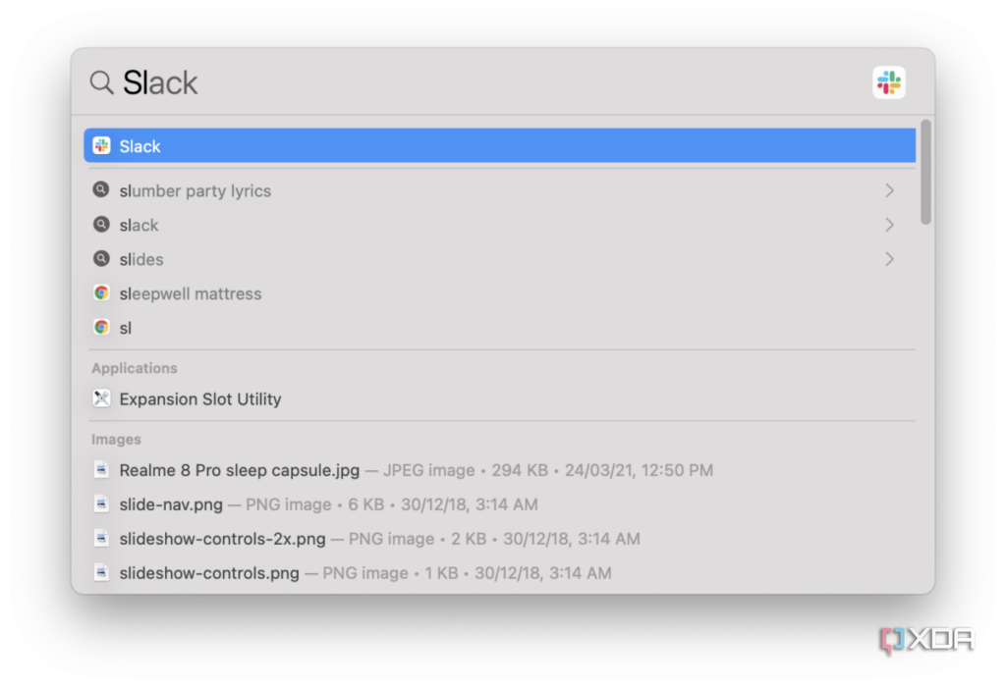Open Expansion Slot Utility

tap(500, 398)
